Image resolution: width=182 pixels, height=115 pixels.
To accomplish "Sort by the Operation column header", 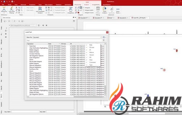I will coord(38,44).
